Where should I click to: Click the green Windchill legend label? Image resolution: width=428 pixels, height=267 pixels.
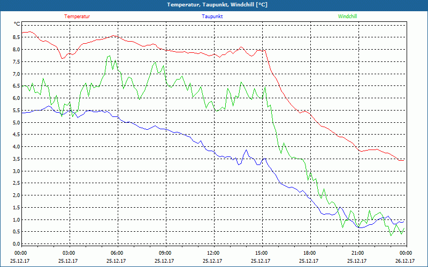347,17
